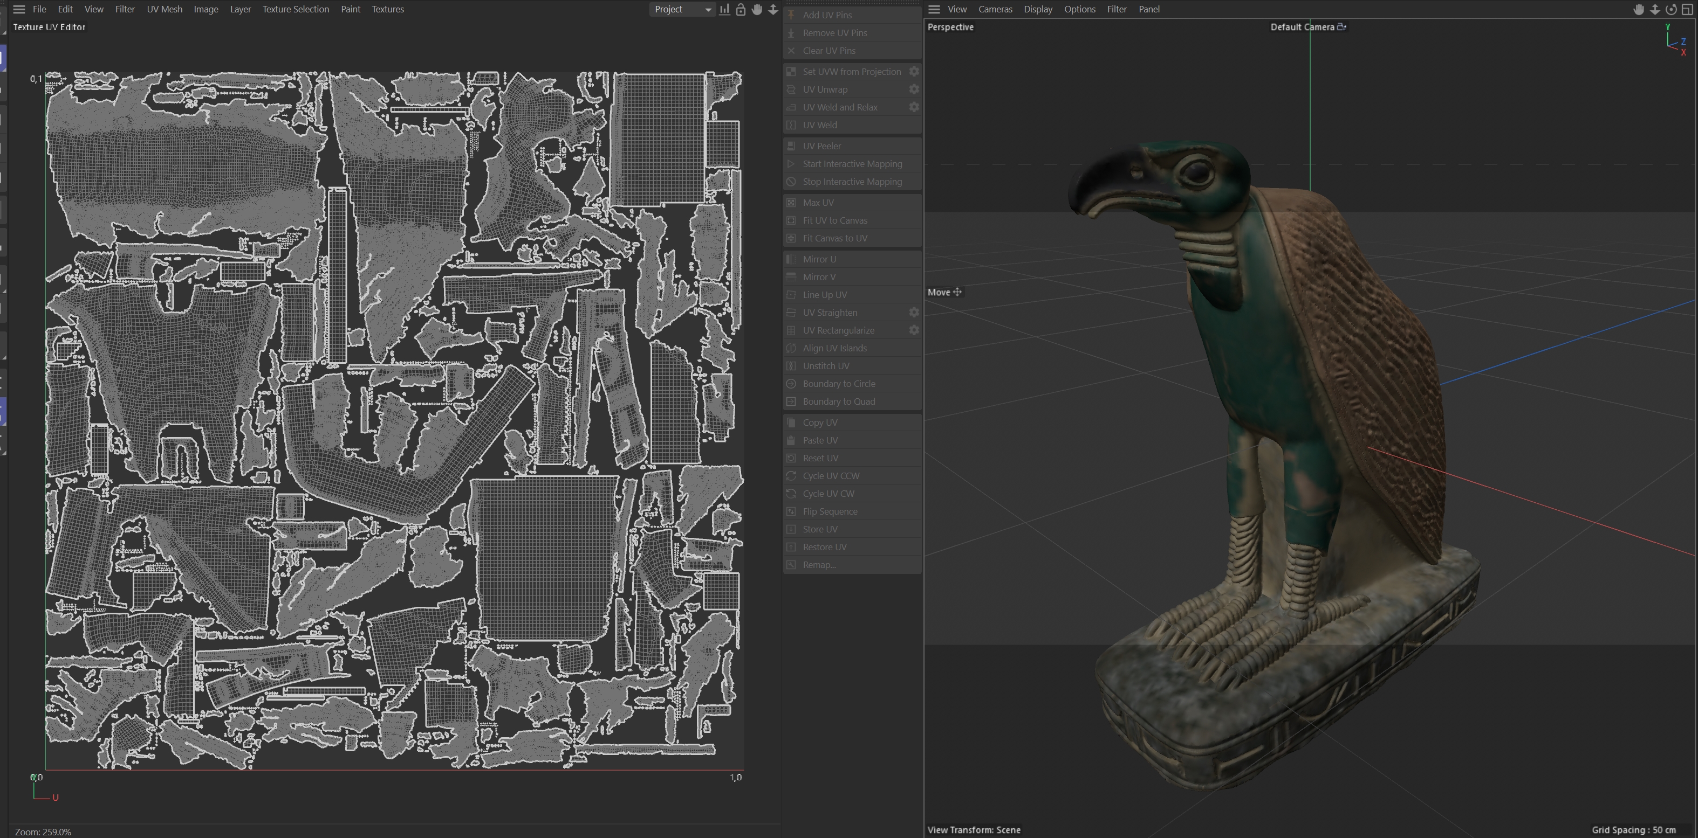Open UV Straighten settings gear
Screen dimensions: 1698x838
[x=914, y=312]
